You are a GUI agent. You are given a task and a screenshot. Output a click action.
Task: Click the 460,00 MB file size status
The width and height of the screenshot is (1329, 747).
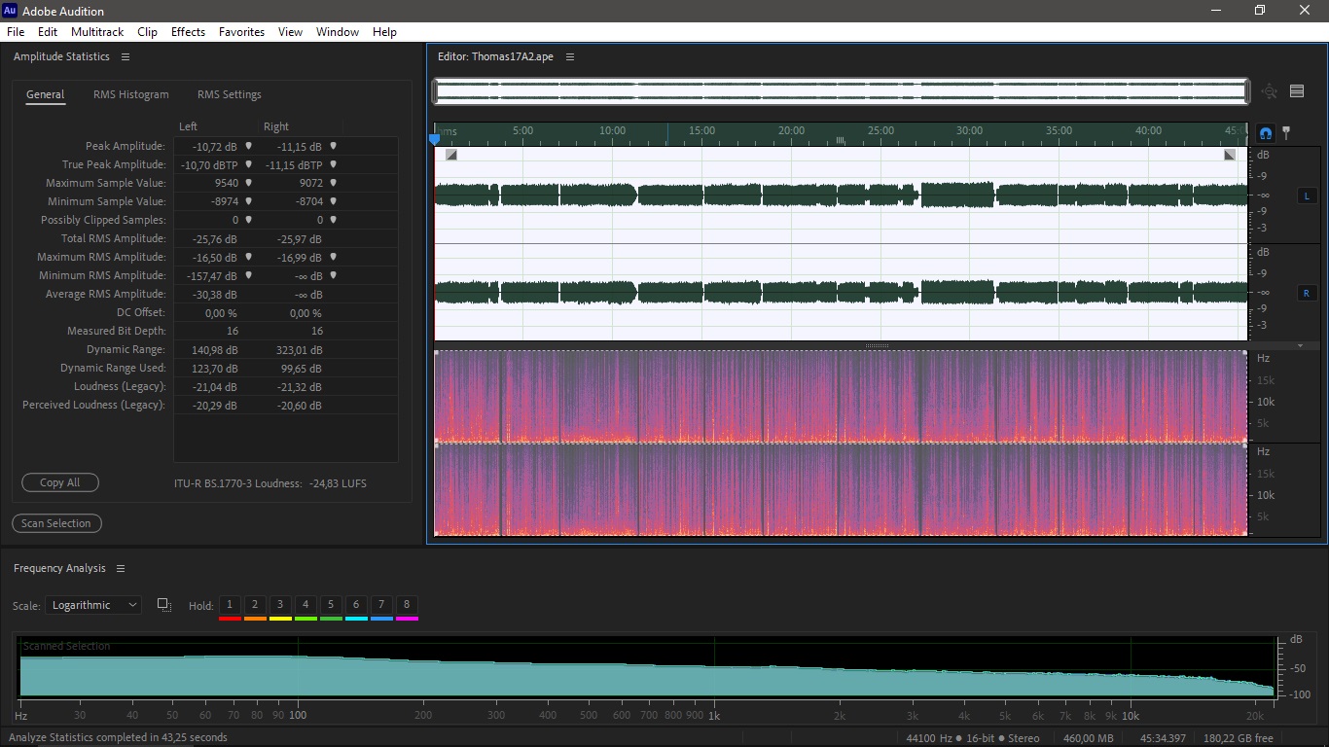click(x=1088, y=738)
